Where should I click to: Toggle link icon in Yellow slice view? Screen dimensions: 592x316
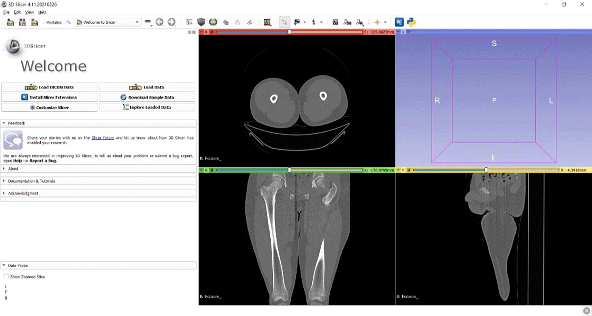click(409, 170)
